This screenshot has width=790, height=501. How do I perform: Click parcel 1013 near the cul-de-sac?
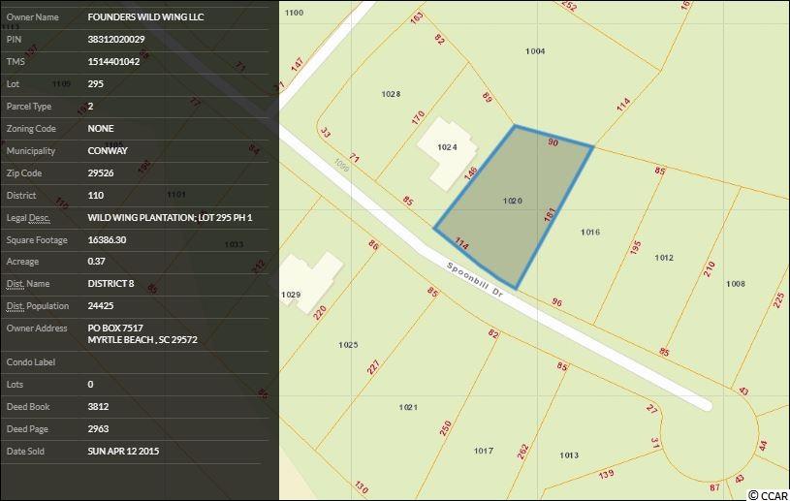tap(569, 455)
